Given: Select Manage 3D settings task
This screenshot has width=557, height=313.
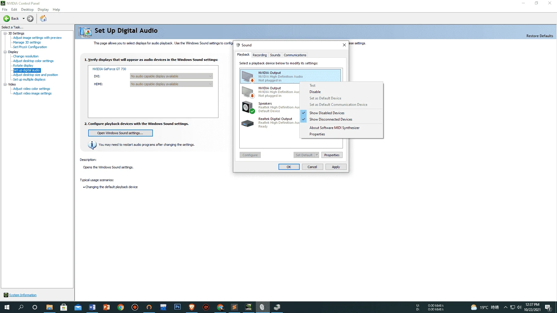Looking at the screenshot, I should pyautogui.click(x=27, y=42).
